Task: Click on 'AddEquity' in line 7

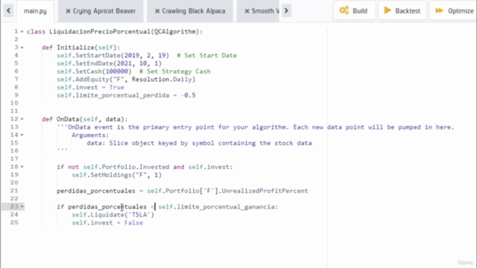Action: pyautogui.click(x=92, y=80)
